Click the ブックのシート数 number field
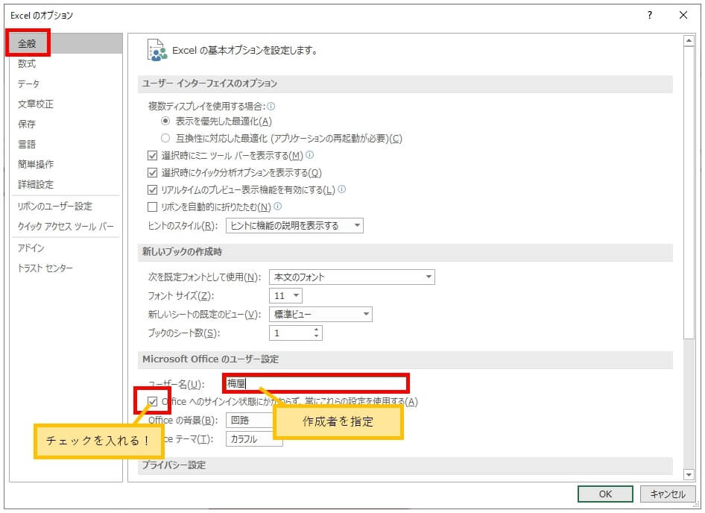The height and width of the screenshot is (513, 705). point(291,333)
